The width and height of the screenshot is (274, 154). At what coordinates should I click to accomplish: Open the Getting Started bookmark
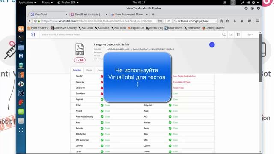click(x=213, y=28)
